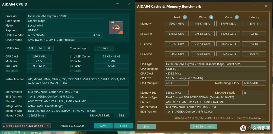
Task: Click the Motherboard value in CPUID window
Action: pyautogui.click(x=78, y=92)
